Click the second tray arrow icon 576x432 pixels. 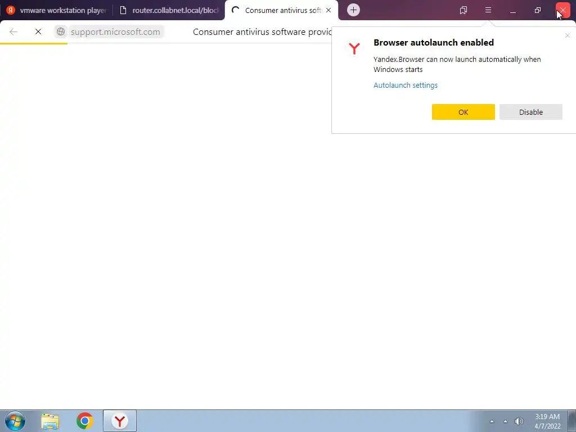click(506, 422)
